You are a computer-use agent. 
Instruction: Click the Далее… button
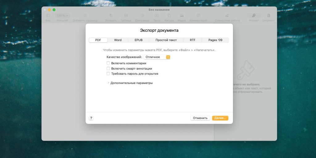point(220,118)
